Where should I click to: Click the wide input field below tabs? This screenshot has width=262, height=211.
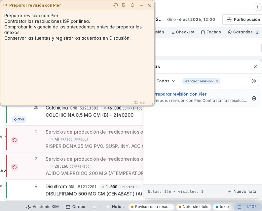(x=208, y=48)
